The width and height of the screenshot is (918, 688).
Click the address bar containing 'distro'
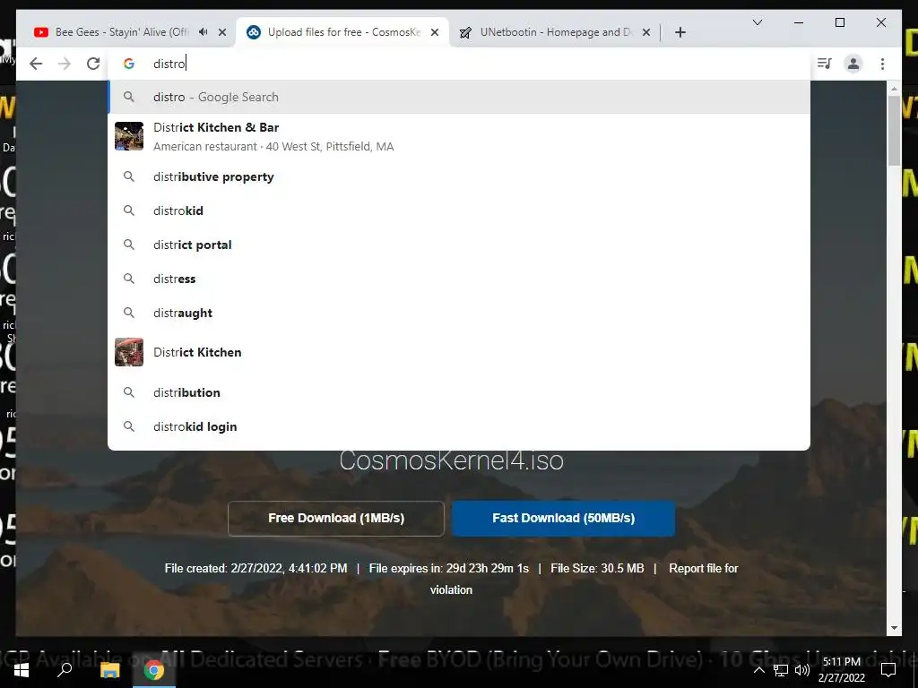click(x=459, y=64)
